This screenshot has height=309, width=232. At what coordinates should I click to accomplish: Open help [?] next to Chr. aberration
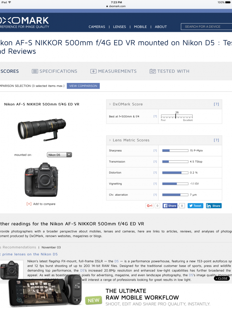coord(155,195)
